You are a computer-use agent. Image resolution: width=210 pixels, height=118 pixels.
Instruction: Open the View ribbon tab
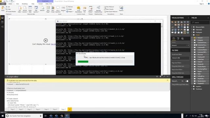[17, 4]
